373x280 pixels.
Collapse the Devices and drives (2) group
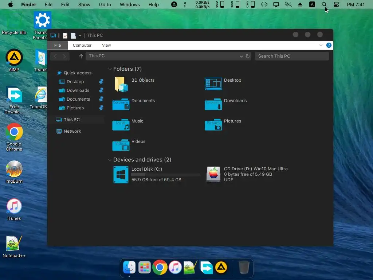(110, 160)
